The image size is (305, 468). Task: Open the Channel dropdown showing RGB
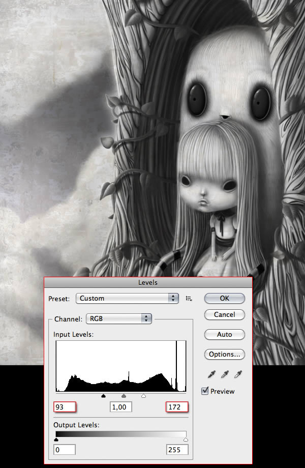(x=119, y=319)
